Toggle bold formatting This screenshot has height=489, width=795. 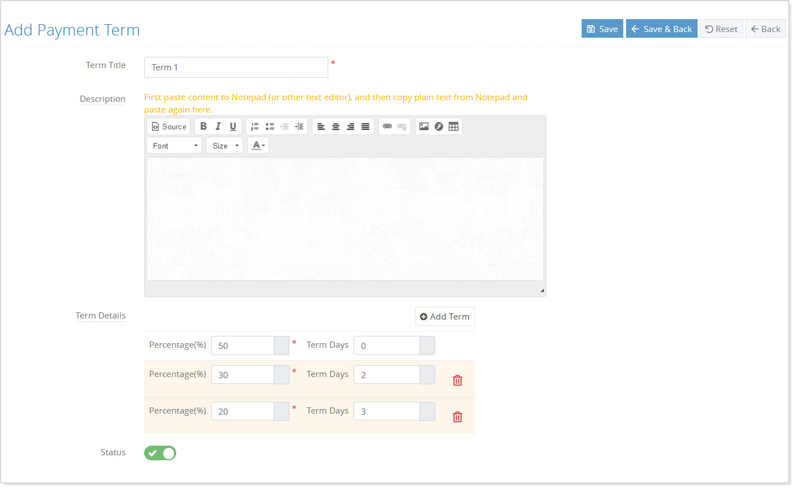coord(203,126)
